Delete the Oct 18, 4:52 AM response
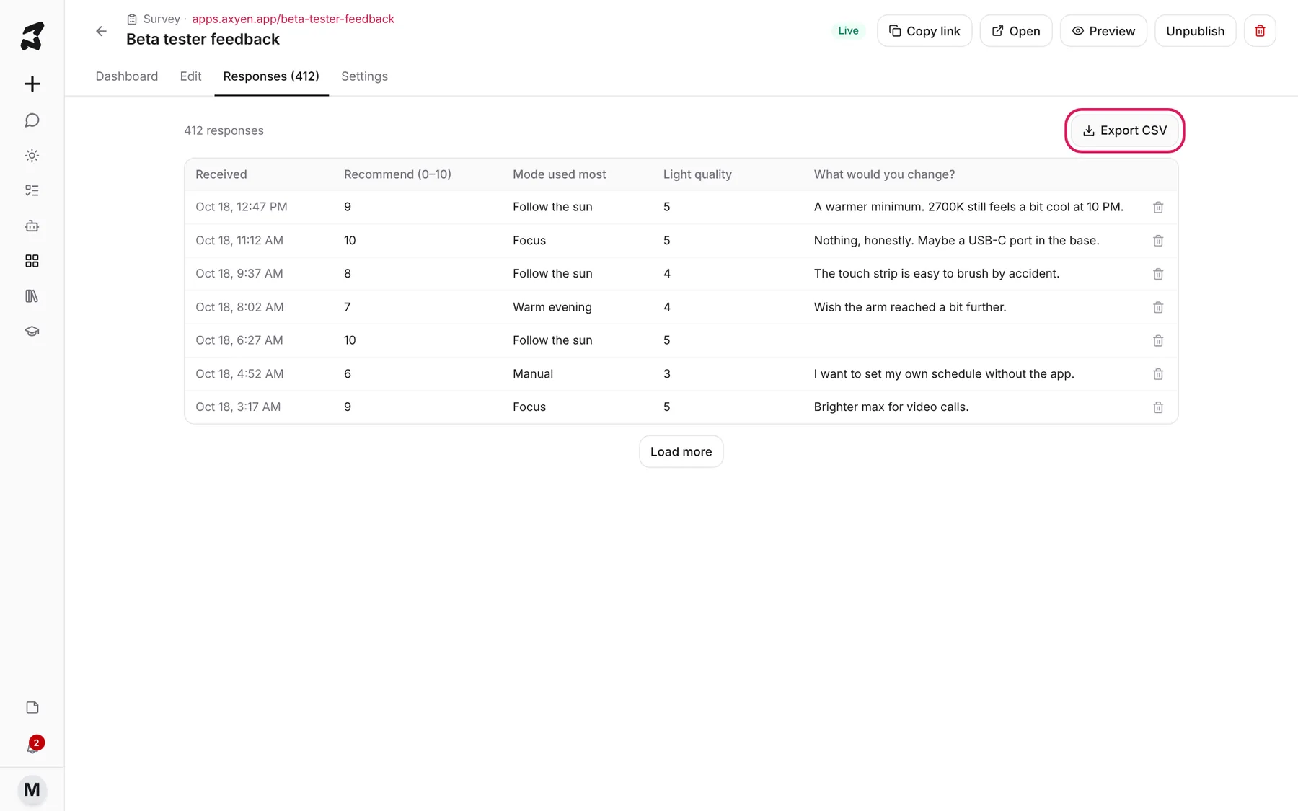This screenshot has width=1298, height=811. 1158,374
